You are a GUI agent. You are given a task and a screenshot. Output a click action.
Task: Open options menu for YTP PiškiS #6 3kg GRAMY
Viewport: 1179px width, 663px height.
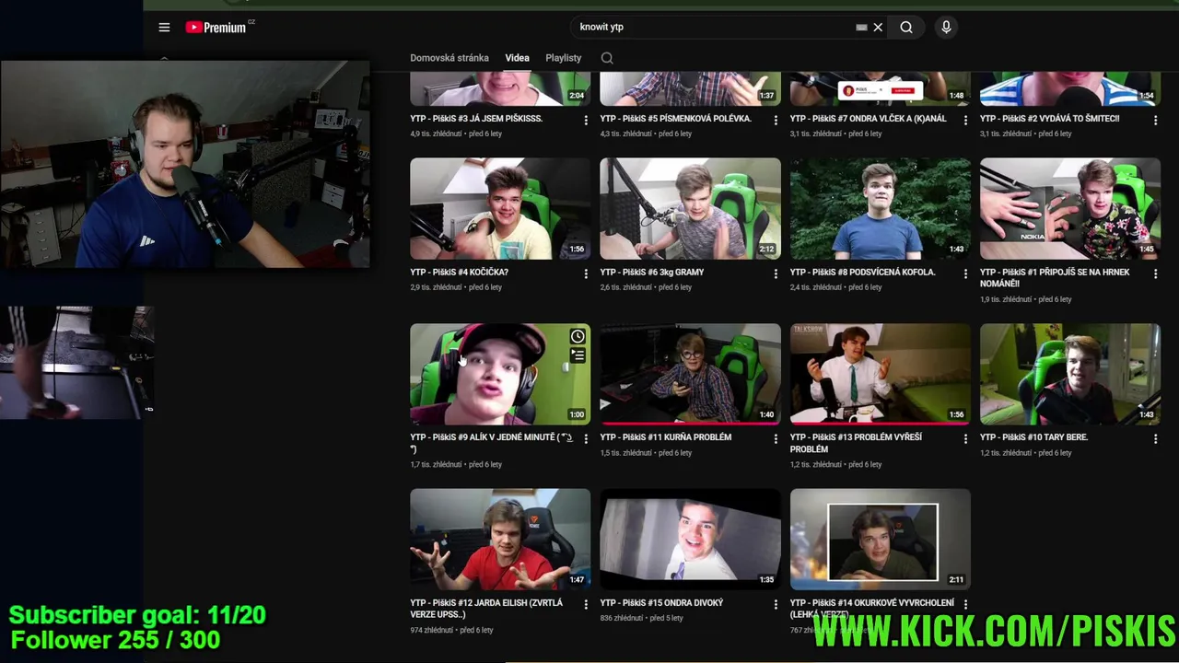coord(776,273)
